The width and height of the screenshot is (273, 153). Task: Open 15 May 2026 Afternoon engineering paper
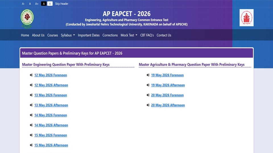[51, 145]
